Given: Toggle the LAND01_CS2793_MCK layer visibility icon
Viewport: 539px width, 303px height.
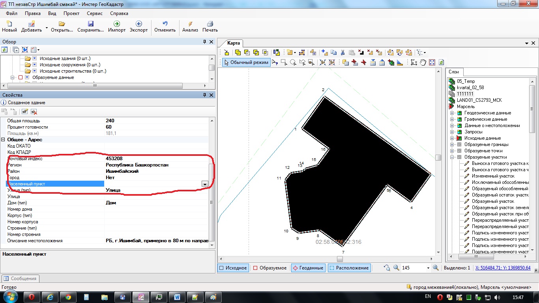Looking at the screenshot, I should [452, 100].
